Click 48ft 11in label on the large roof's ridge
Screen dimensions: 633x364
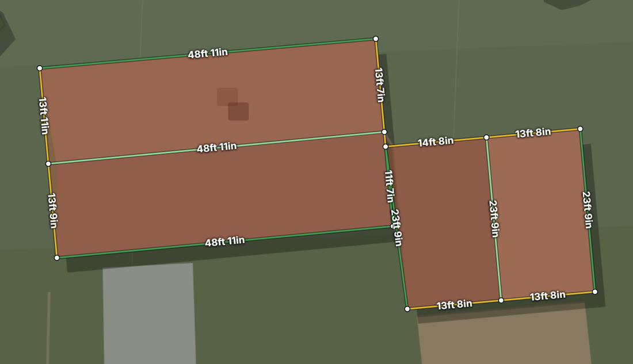click(217, 147)
